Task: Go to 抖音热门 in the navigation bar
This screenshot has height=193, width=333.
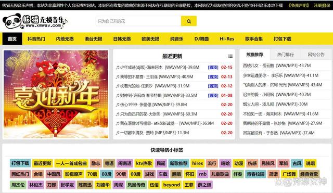Action: click(36, 39)
